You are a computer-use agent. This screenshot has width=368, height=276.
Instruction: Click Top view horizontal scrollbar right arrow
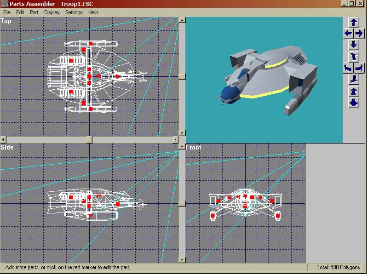175,139
